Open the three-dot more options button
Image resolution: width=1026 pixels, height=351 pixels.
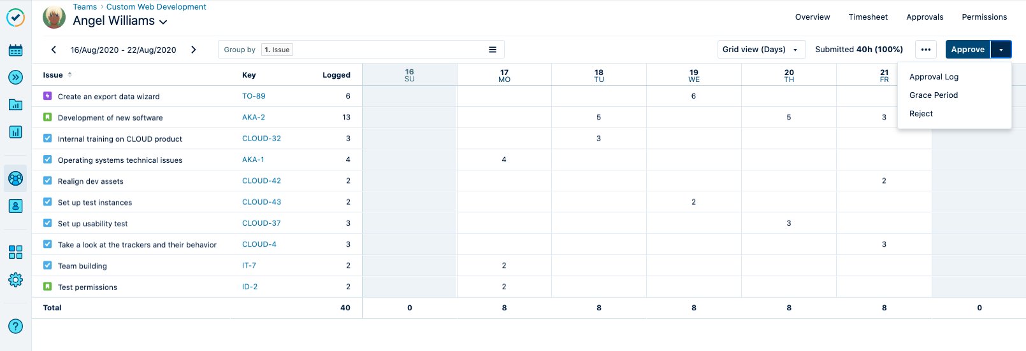[926, 50]
